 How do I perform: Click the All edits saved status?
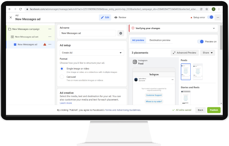click(x=182, y=110)
